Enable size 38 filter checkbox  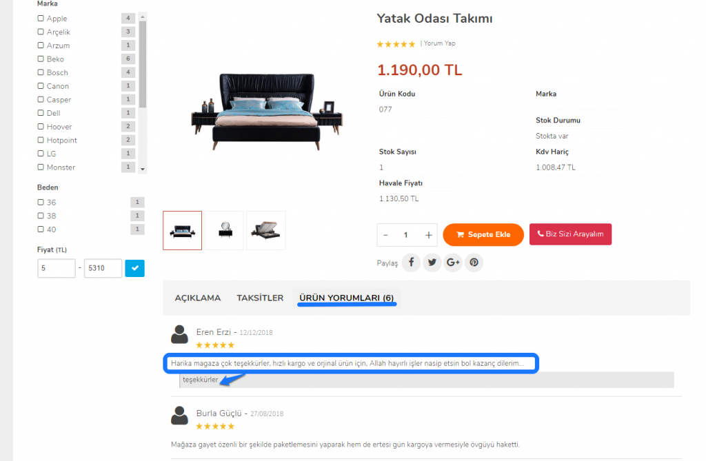pyautogui.click(x=41, y=216)
